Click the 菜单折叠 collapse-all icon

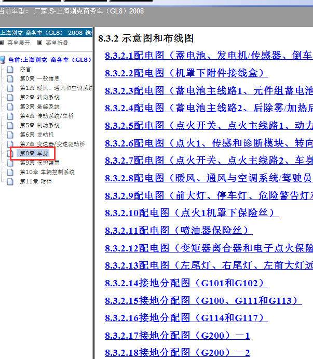point(39,43)
